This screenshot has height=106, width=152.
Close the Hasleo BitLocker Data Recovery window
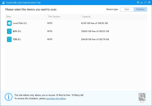tap(149, 2)
